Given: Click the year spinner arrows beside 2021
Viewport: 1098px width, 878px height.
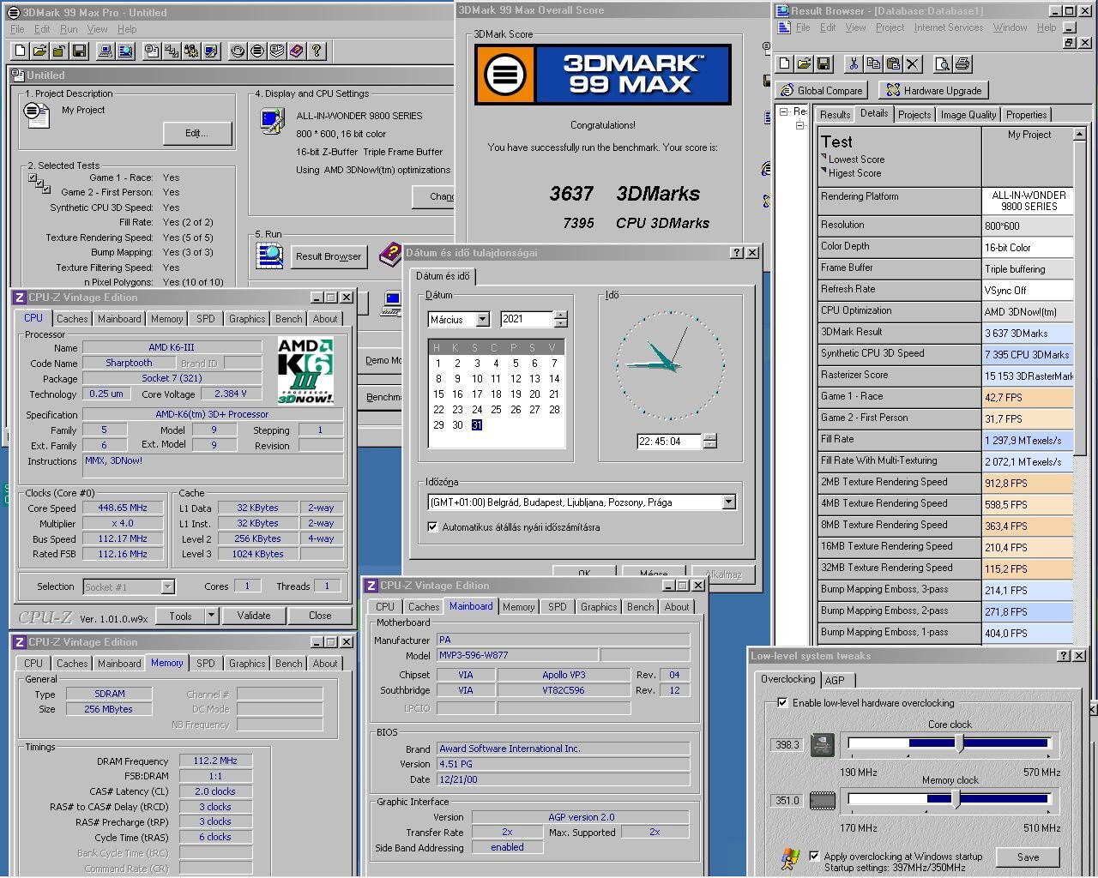Looking at the screenshot, I should [560, 319].
